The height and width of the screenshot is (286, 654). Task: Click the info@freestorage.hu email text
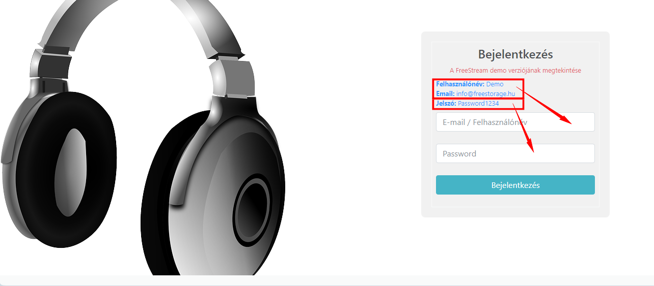(x=485, y=93)
